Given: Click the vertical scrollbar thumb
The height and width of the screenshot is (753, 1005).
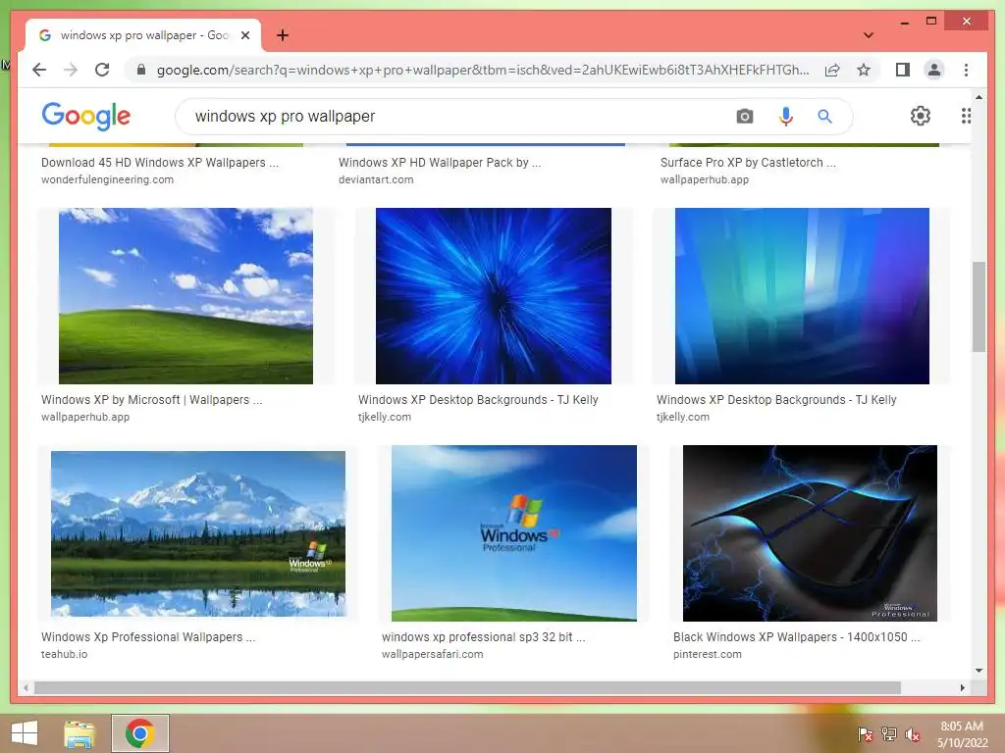Looking at the screenshot, I should coord(979,307).
